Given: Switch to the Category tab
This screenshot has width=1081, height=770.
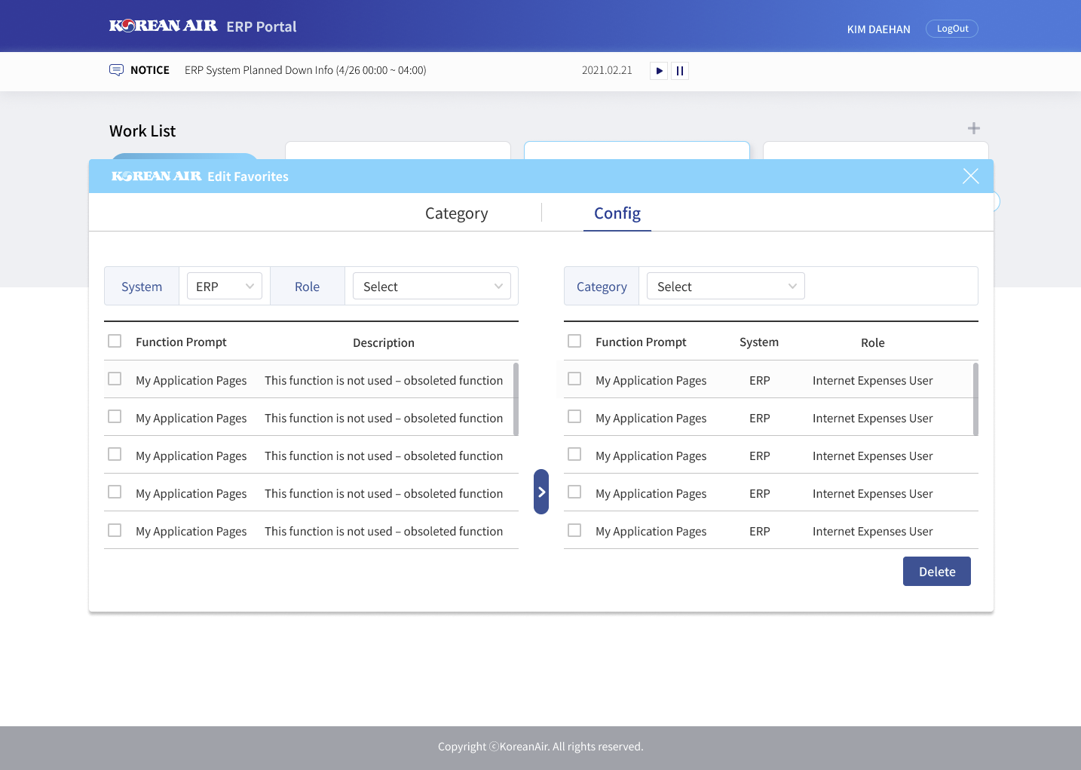Looking at the screenshot, I should click(456, 213).
